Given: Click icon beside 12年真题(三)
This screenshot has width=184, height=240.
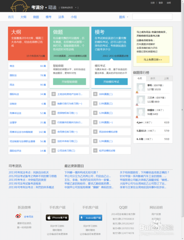Looking at the screenshot, I should [95, 113].
